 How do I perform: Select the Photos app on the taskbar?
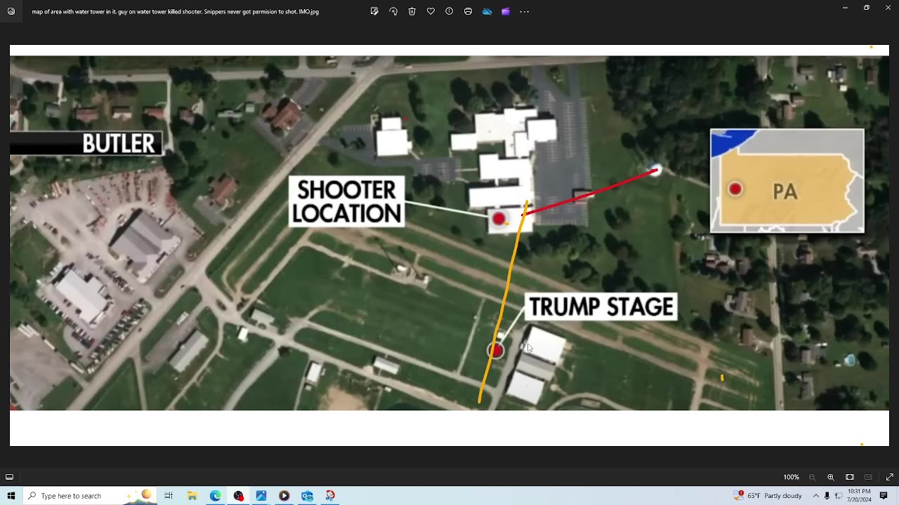261,496
